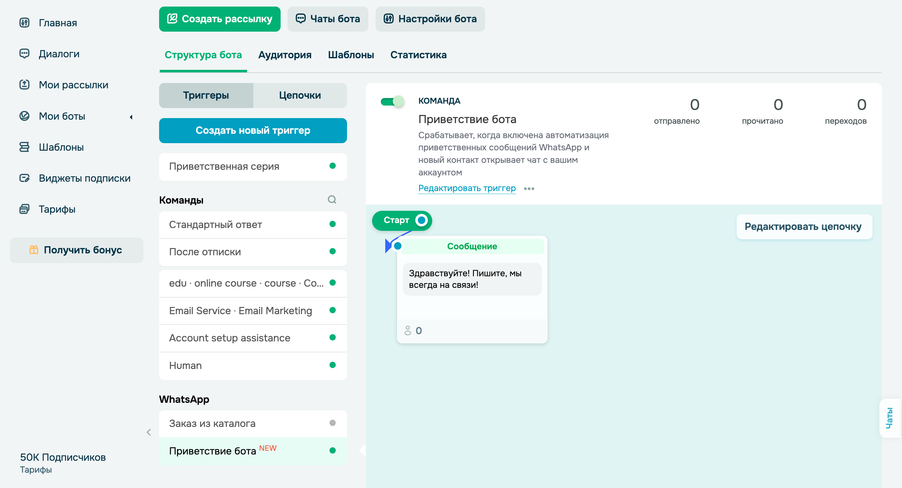The width and height of the screenshot is (902, 488).
Task: Expand the Мои боты submenu arrow
Action: (x=131, y=117)
